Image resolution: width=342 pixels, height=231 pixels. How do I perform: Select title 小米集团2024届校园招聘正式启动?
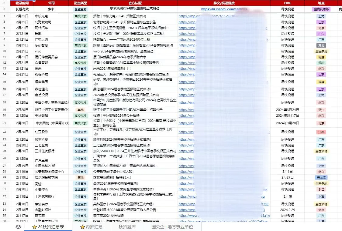[x=135, y=8]
